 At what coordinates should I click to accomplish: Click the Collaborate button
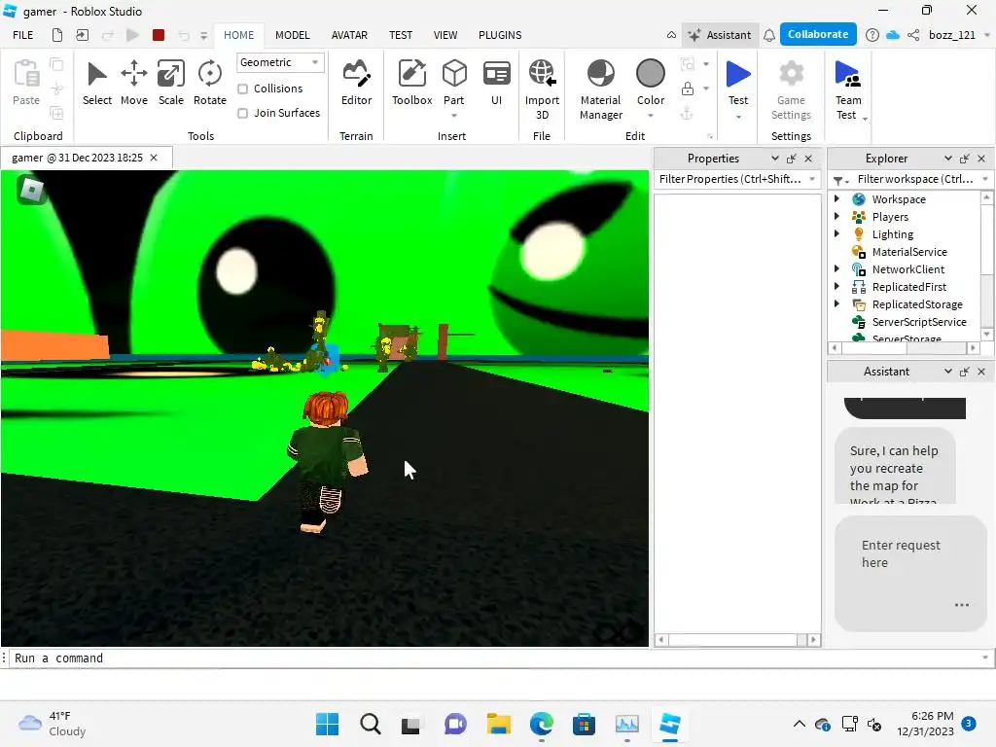(817, 34)
